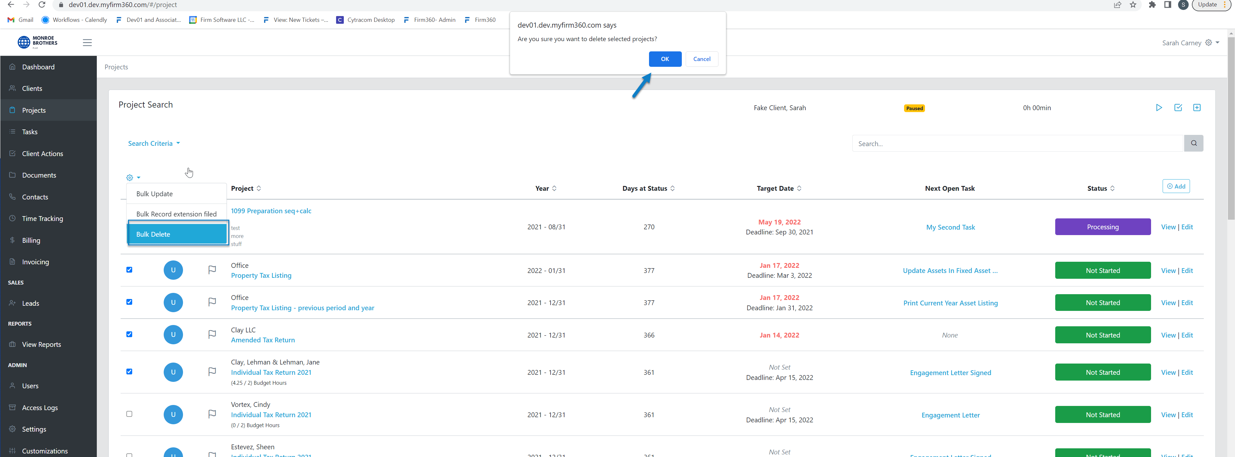Start the timer with the play icon
Viewport: 1235px width, 457px height.
coord(1159,108)
